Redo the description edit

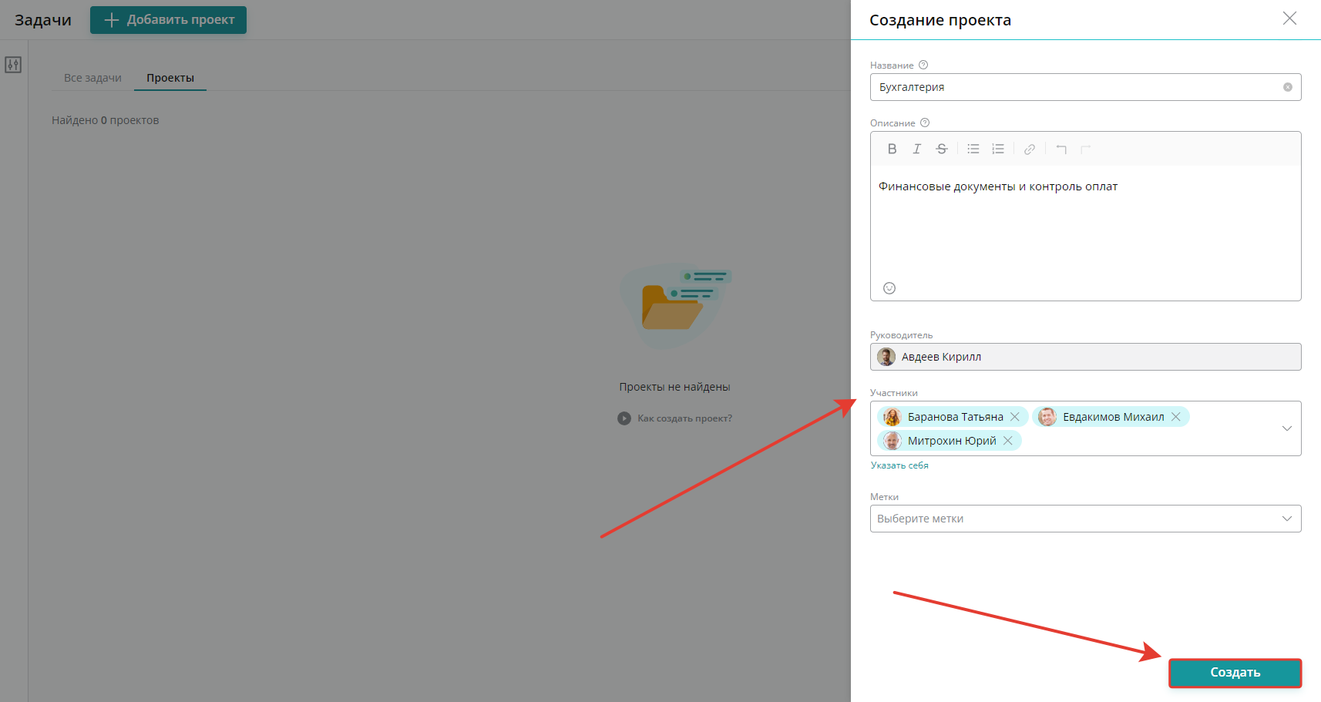[x=1086, y=149]
